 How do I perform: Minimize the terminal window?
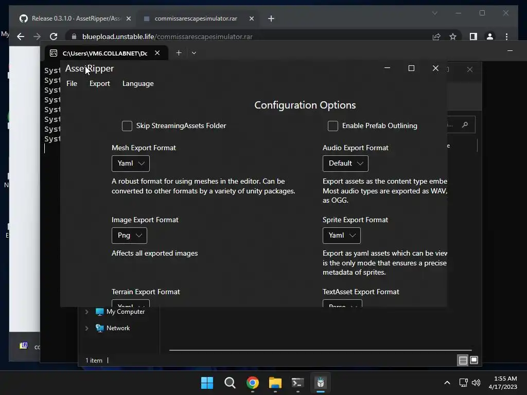click(x=510, y=51)
